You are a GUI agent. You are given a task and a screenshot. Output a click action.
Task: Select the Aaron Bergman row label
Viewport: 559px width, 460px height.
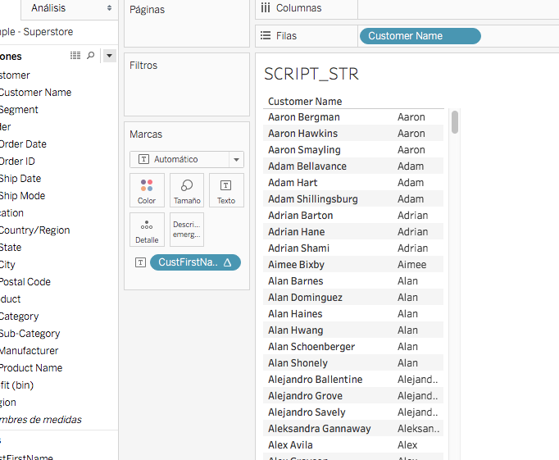(303, 117)
